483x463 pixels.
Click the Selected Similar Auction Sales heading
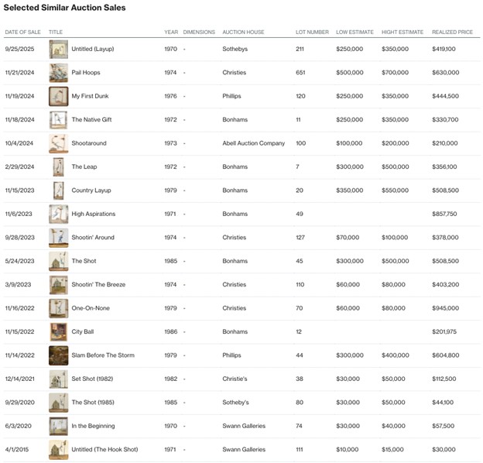65,8
